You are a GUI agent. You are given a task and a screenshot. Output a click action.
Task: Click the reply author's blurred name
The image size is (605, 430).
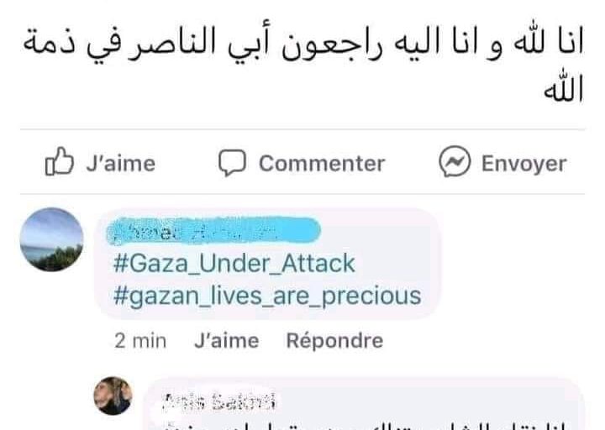click(x=218, y=401)
